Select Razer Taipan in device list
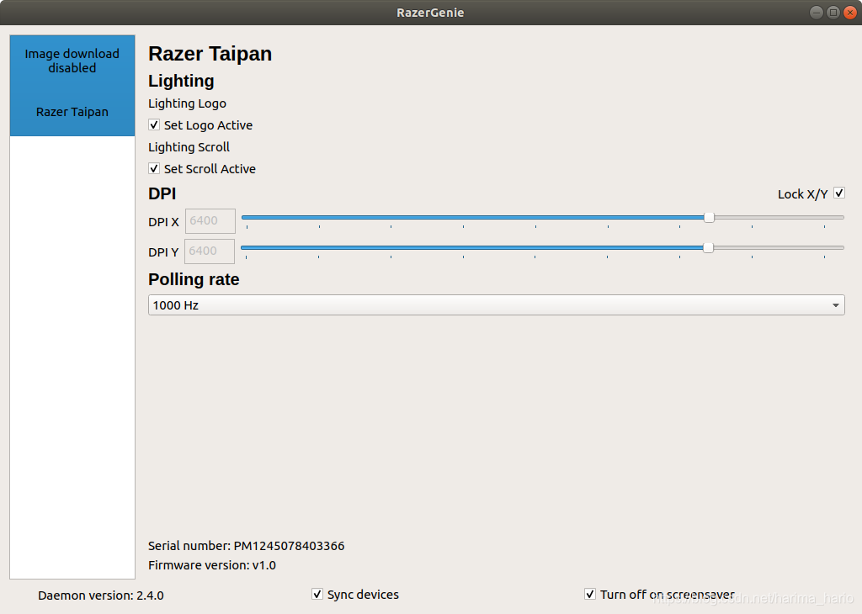Image resolution: width=862 pixels, height=614 pixels. point(72,112)
